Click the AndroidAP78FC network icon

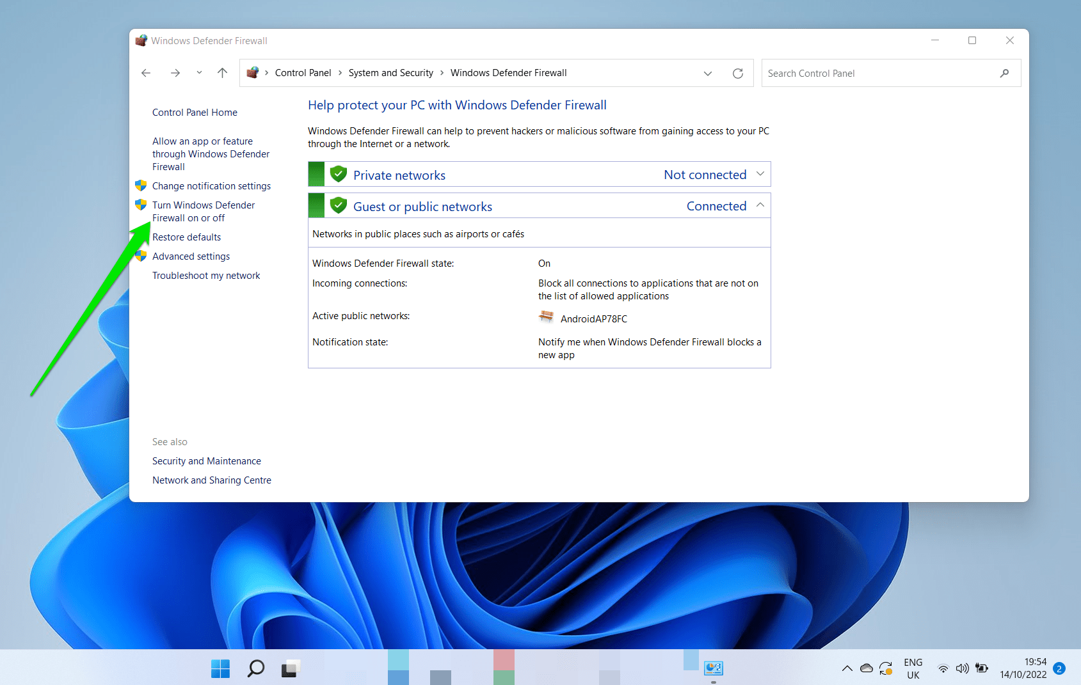click(546, 317)
